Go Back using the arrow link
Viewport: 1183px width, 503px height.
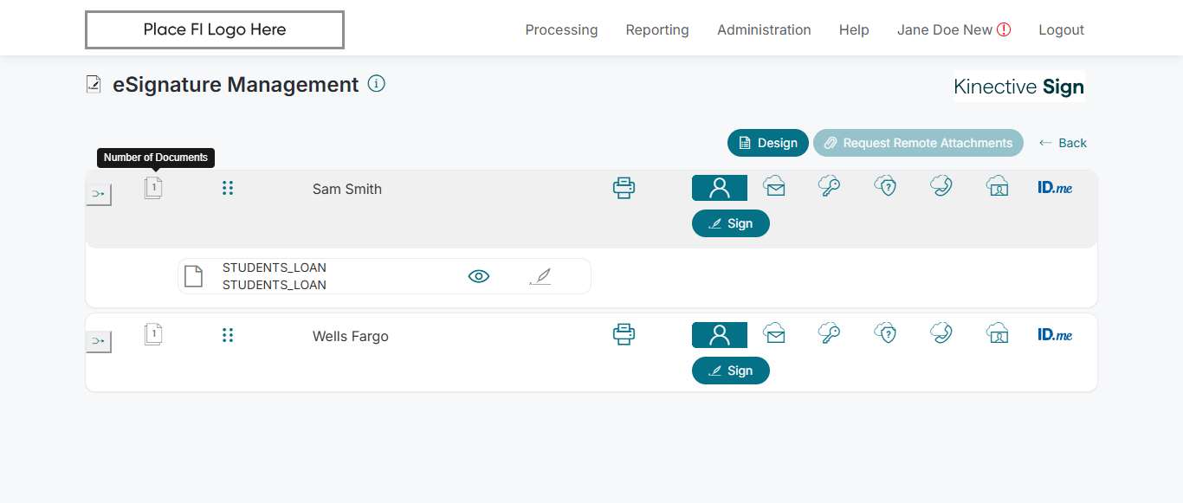tap(1063, 143)
